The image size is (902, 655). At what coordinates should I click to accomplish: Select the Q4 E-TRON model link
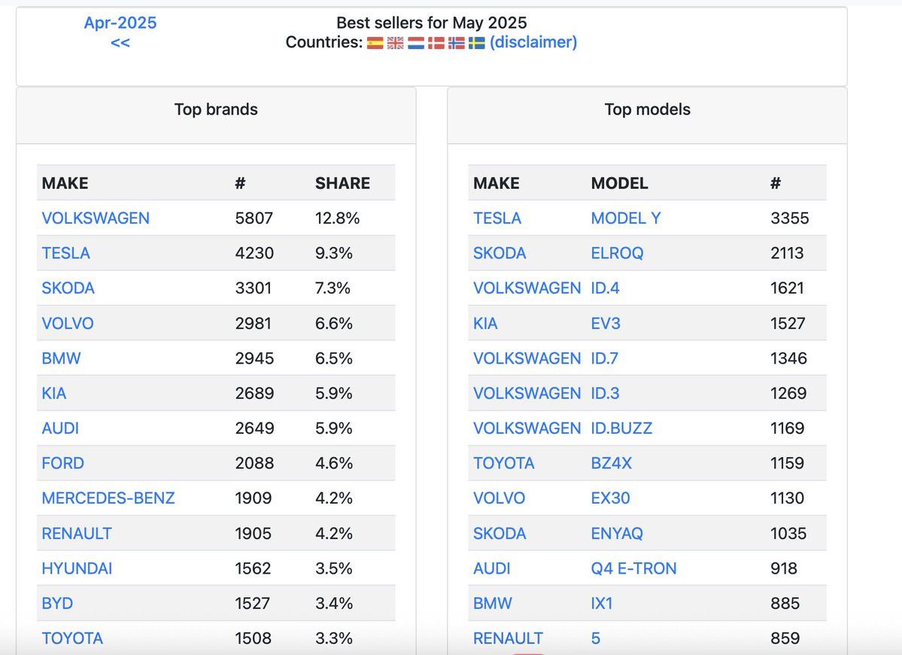[633, 568]
